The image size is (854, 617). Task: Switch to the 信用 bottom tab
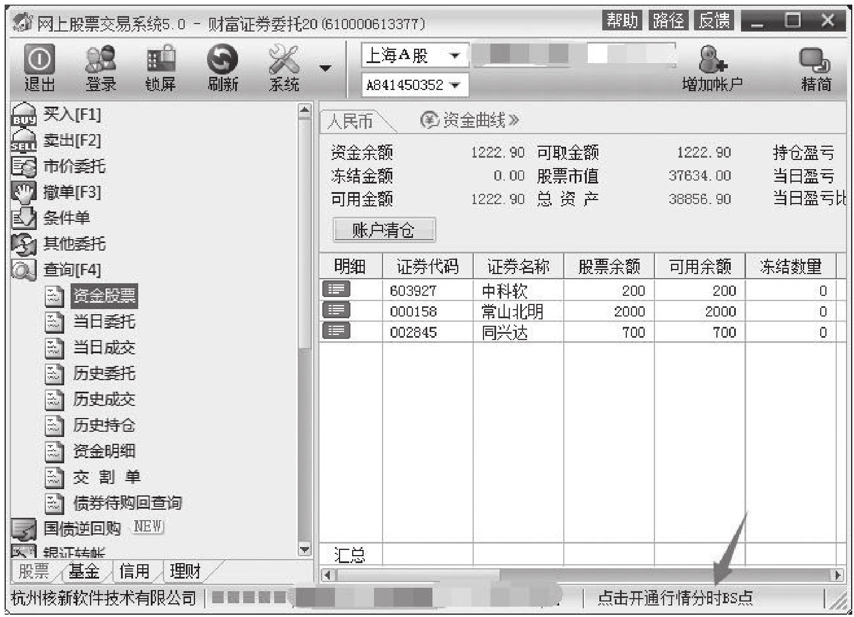click(x=134, y=571)
